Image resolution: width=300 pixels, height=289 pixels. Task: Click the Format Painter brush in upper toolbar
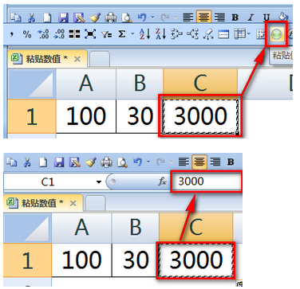pyautogui.click(x=94, y=18)
